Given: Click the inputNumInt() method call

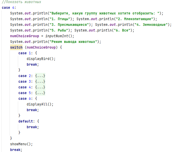Looking at the screenshot, I should tap(60, 36).
